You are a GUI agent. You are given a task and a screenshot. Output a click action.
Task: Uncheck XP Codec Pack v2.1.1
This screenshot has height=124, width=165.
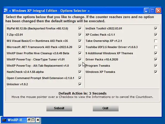[x=156, y=35]
